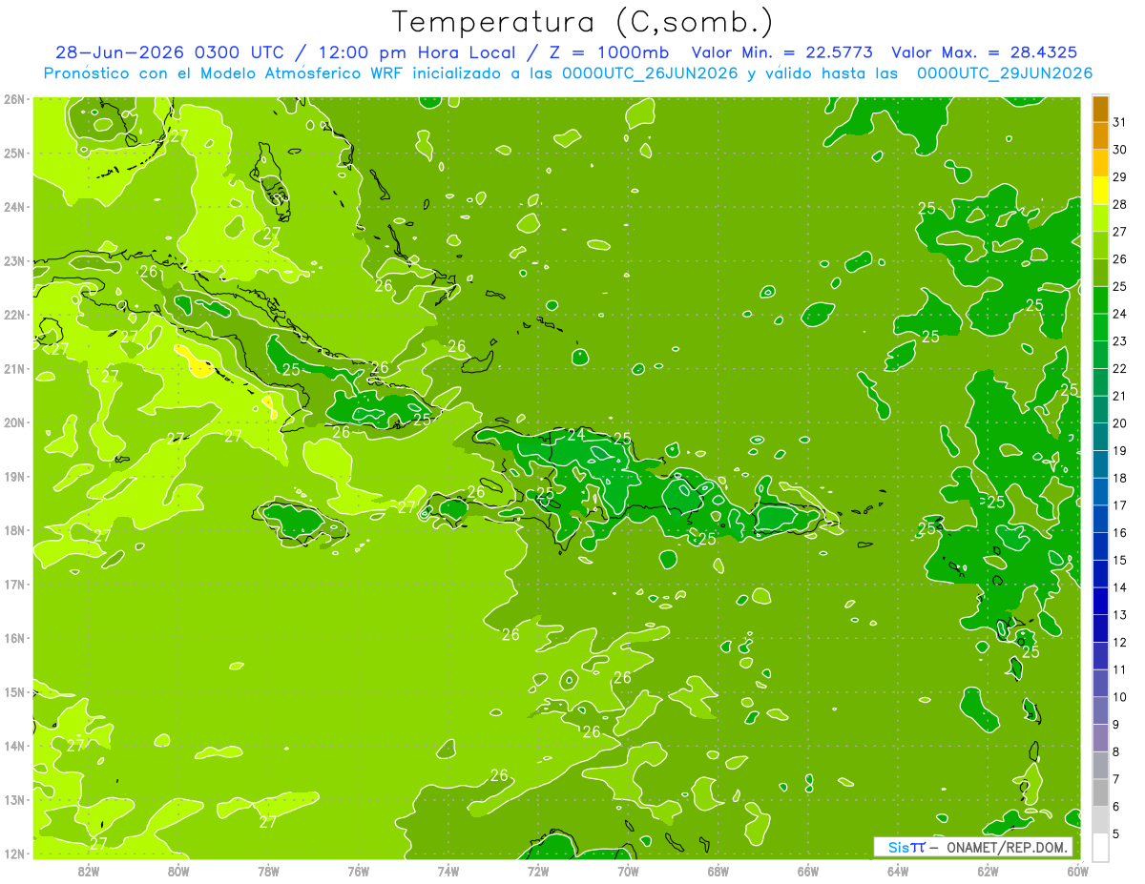Click the "14" value on the color bar scale
Screen dimensions: 1145x884
point(1120,587)
